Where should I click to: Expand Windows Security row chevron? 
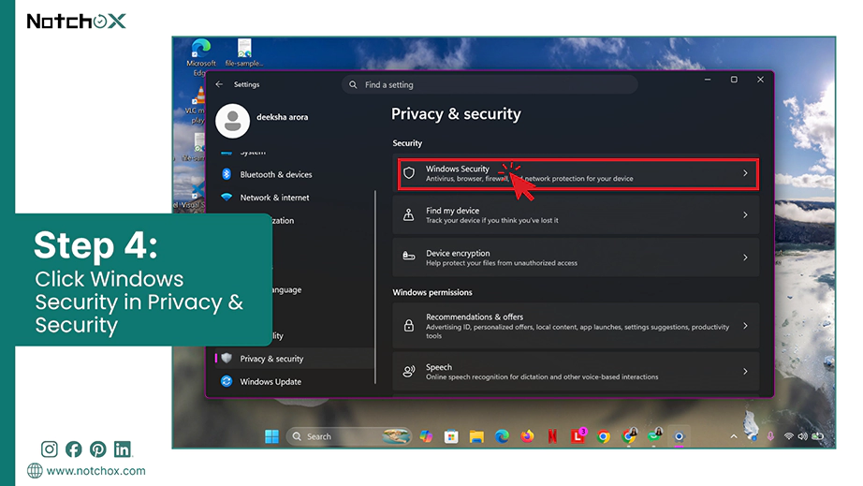point(745,173)
